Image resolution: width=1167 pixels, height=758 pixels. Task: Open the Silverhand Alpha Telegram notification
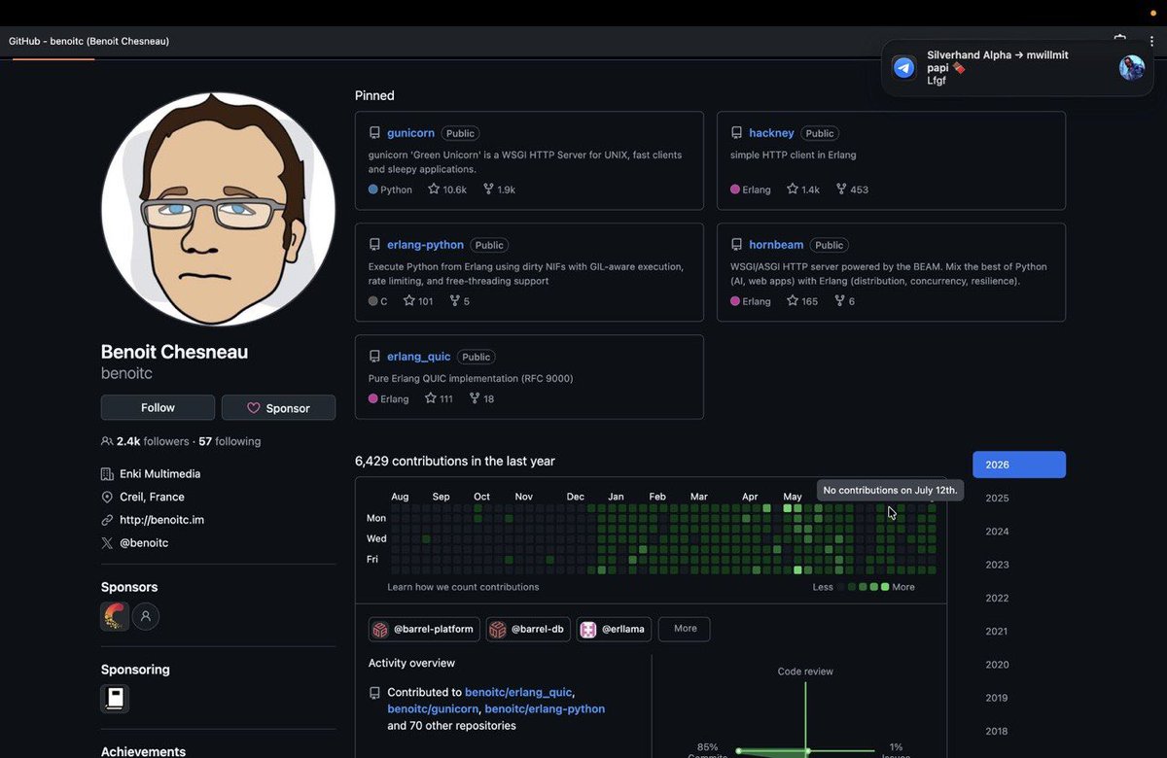tap(1019, 67)
